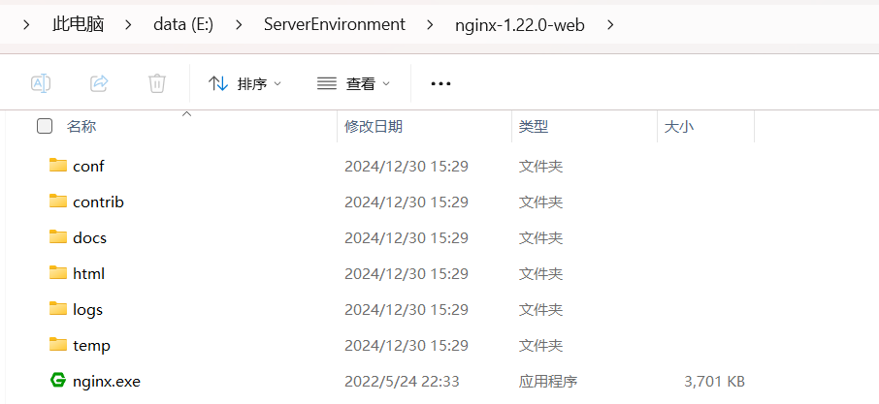Screen dimensions: 879x404
Task: Click the 文件夹 type of temp row
Action: coord(541,345)
